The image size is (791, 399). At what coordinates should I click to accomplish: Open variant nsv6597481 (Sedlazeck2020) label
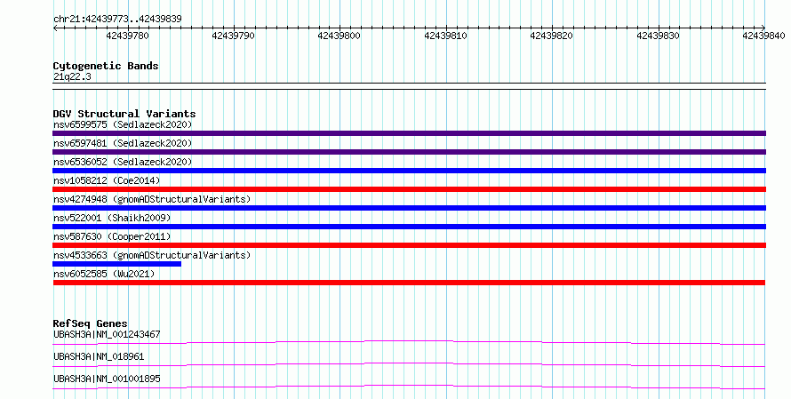click(x=123, y=143)
